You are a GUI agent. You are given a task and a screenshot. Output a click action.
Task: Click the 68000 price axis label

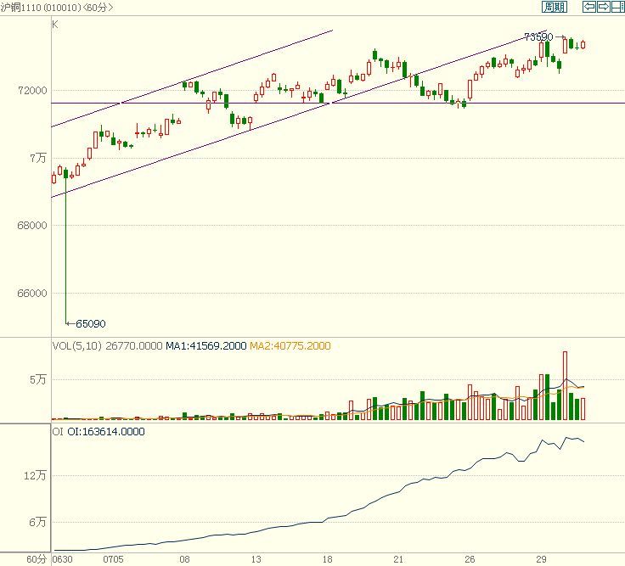32,226
